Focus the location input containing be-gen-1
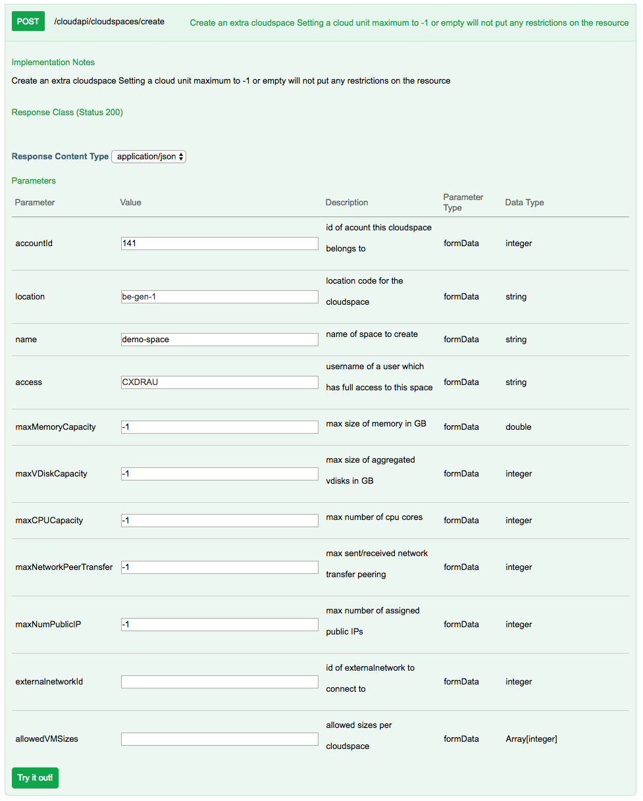Screen dimensions: 643x801 coord(219,297)
